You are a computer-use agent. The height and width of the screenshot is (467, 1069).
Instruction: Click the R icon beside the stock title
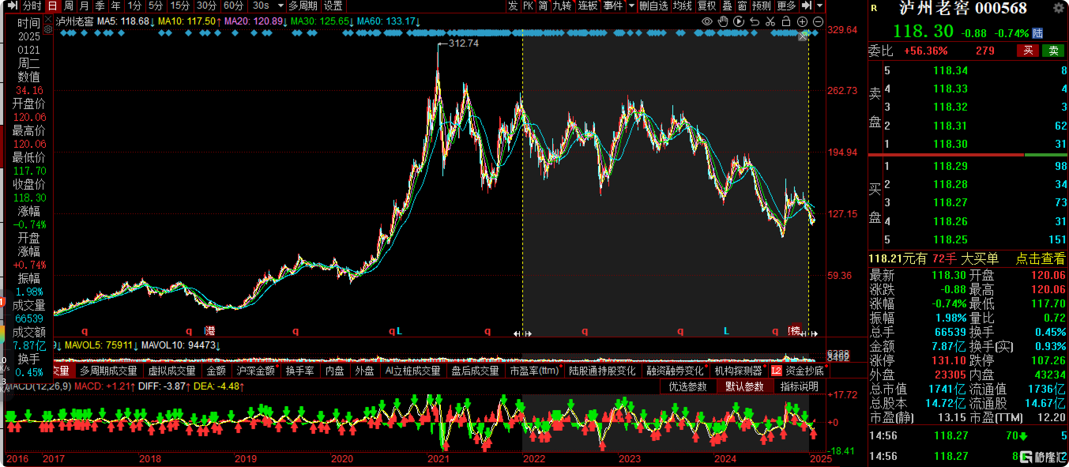tap(874, 8)
